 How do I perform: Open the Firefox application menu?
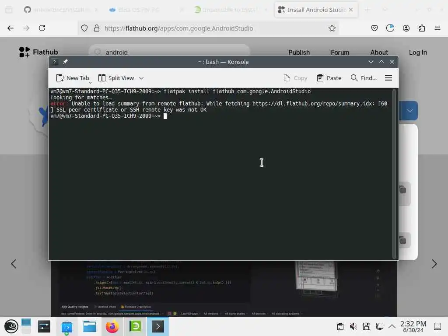click(x=437, y=28)
